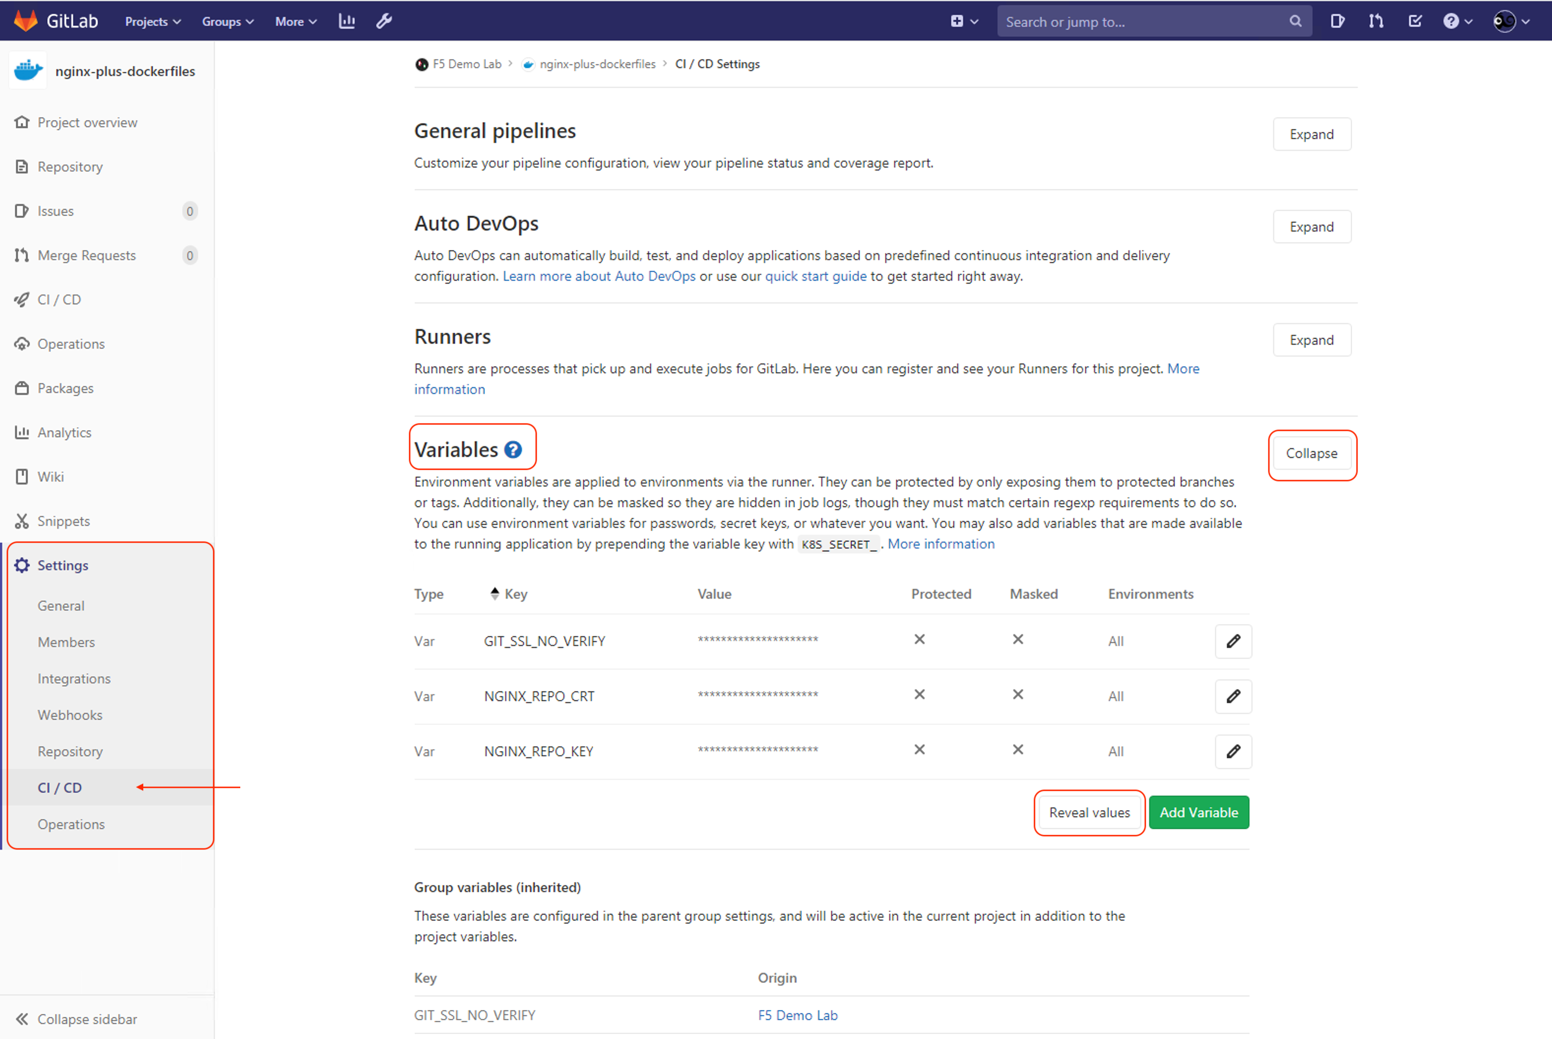This screenshot has width=1552, height=1039.
Task: Edit the GIT_SSL_NO_VERIFY variable pencil icon
Action: [x=1233, y=641]
